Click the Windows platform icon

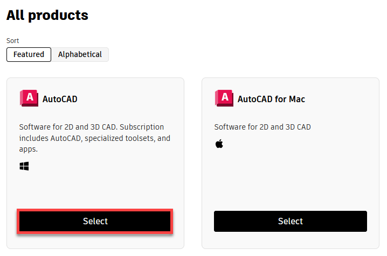24,166
